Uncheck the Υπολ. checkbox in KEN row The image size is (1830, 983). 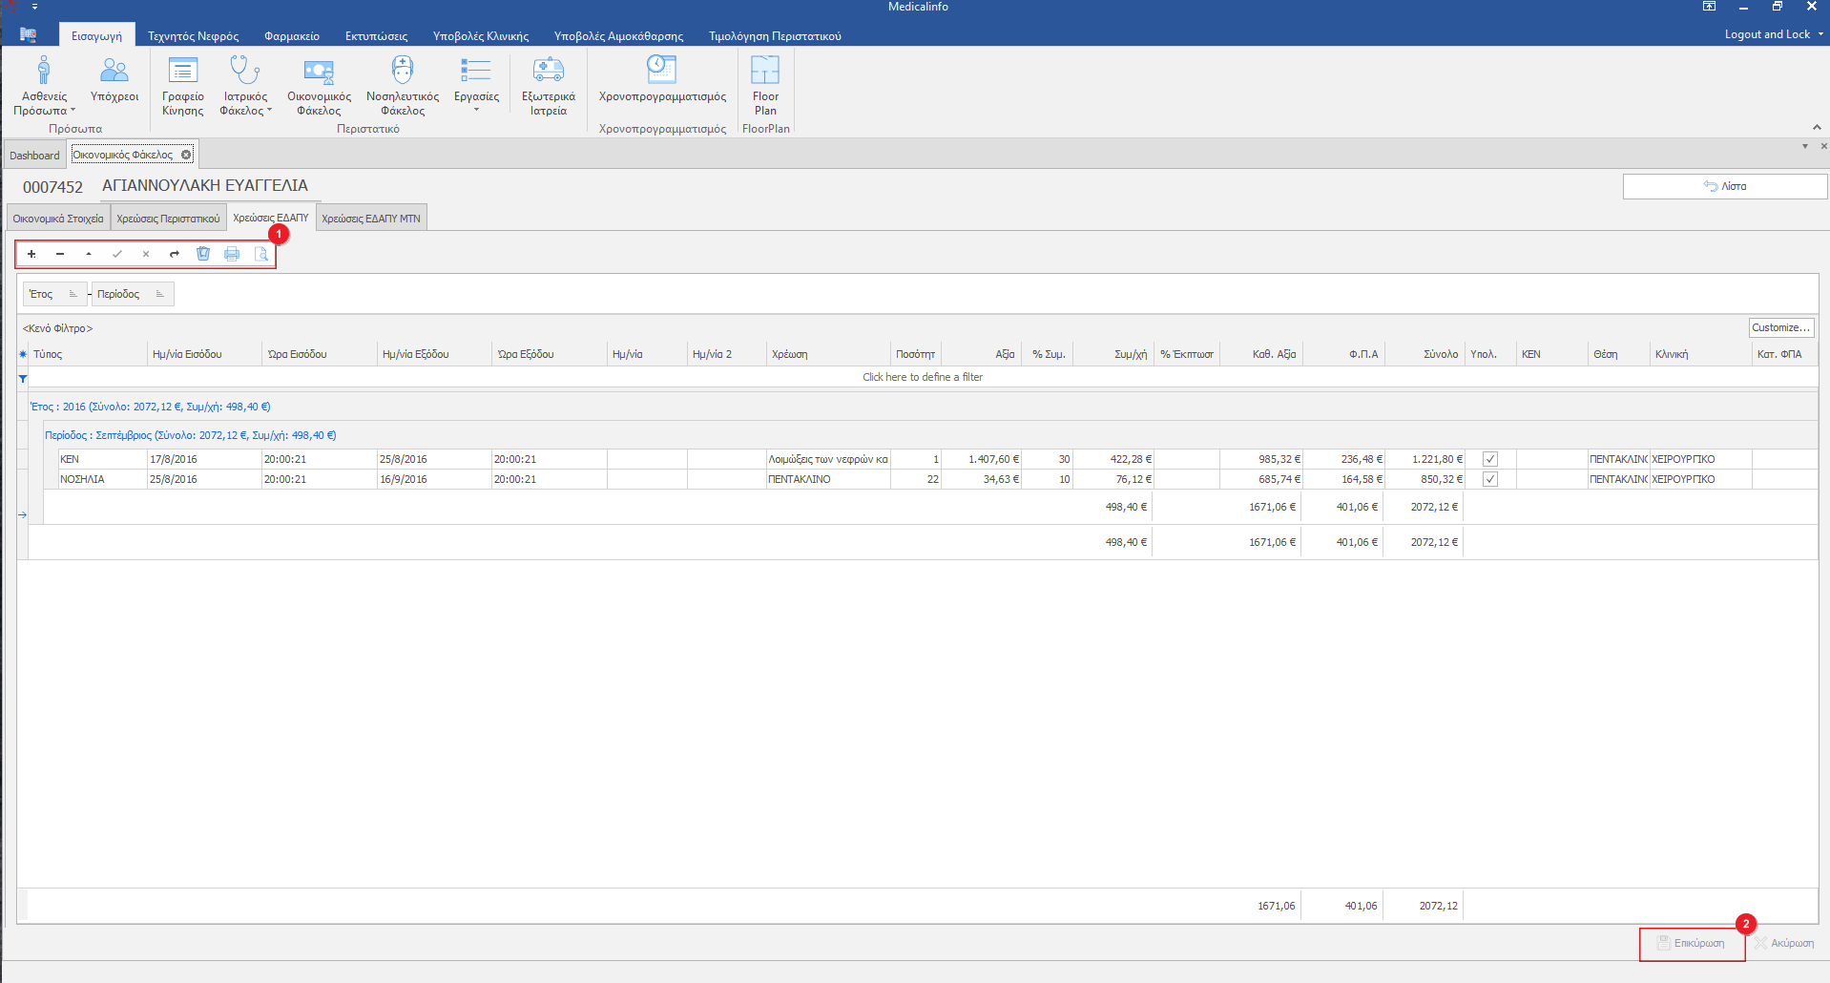point(1489,459)
